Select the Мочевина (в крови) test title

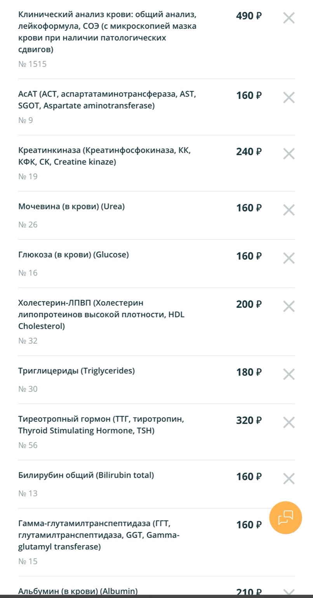[71, 207]
